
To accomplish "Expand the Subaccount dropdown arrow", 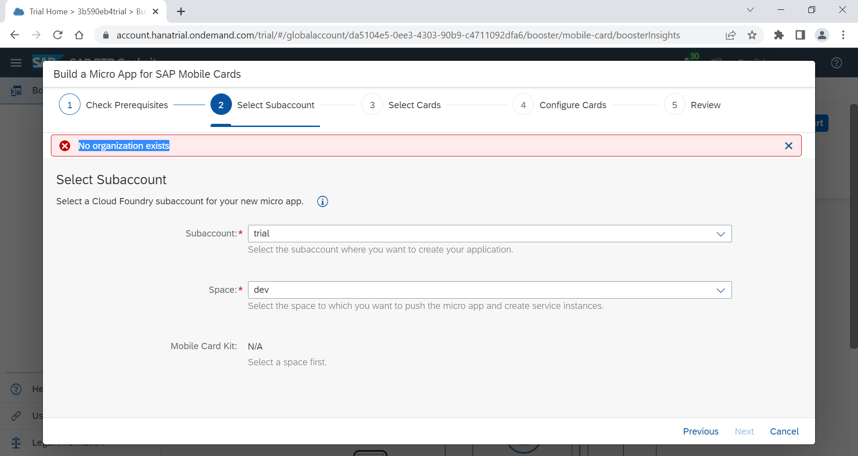I will tap(720, 234).
